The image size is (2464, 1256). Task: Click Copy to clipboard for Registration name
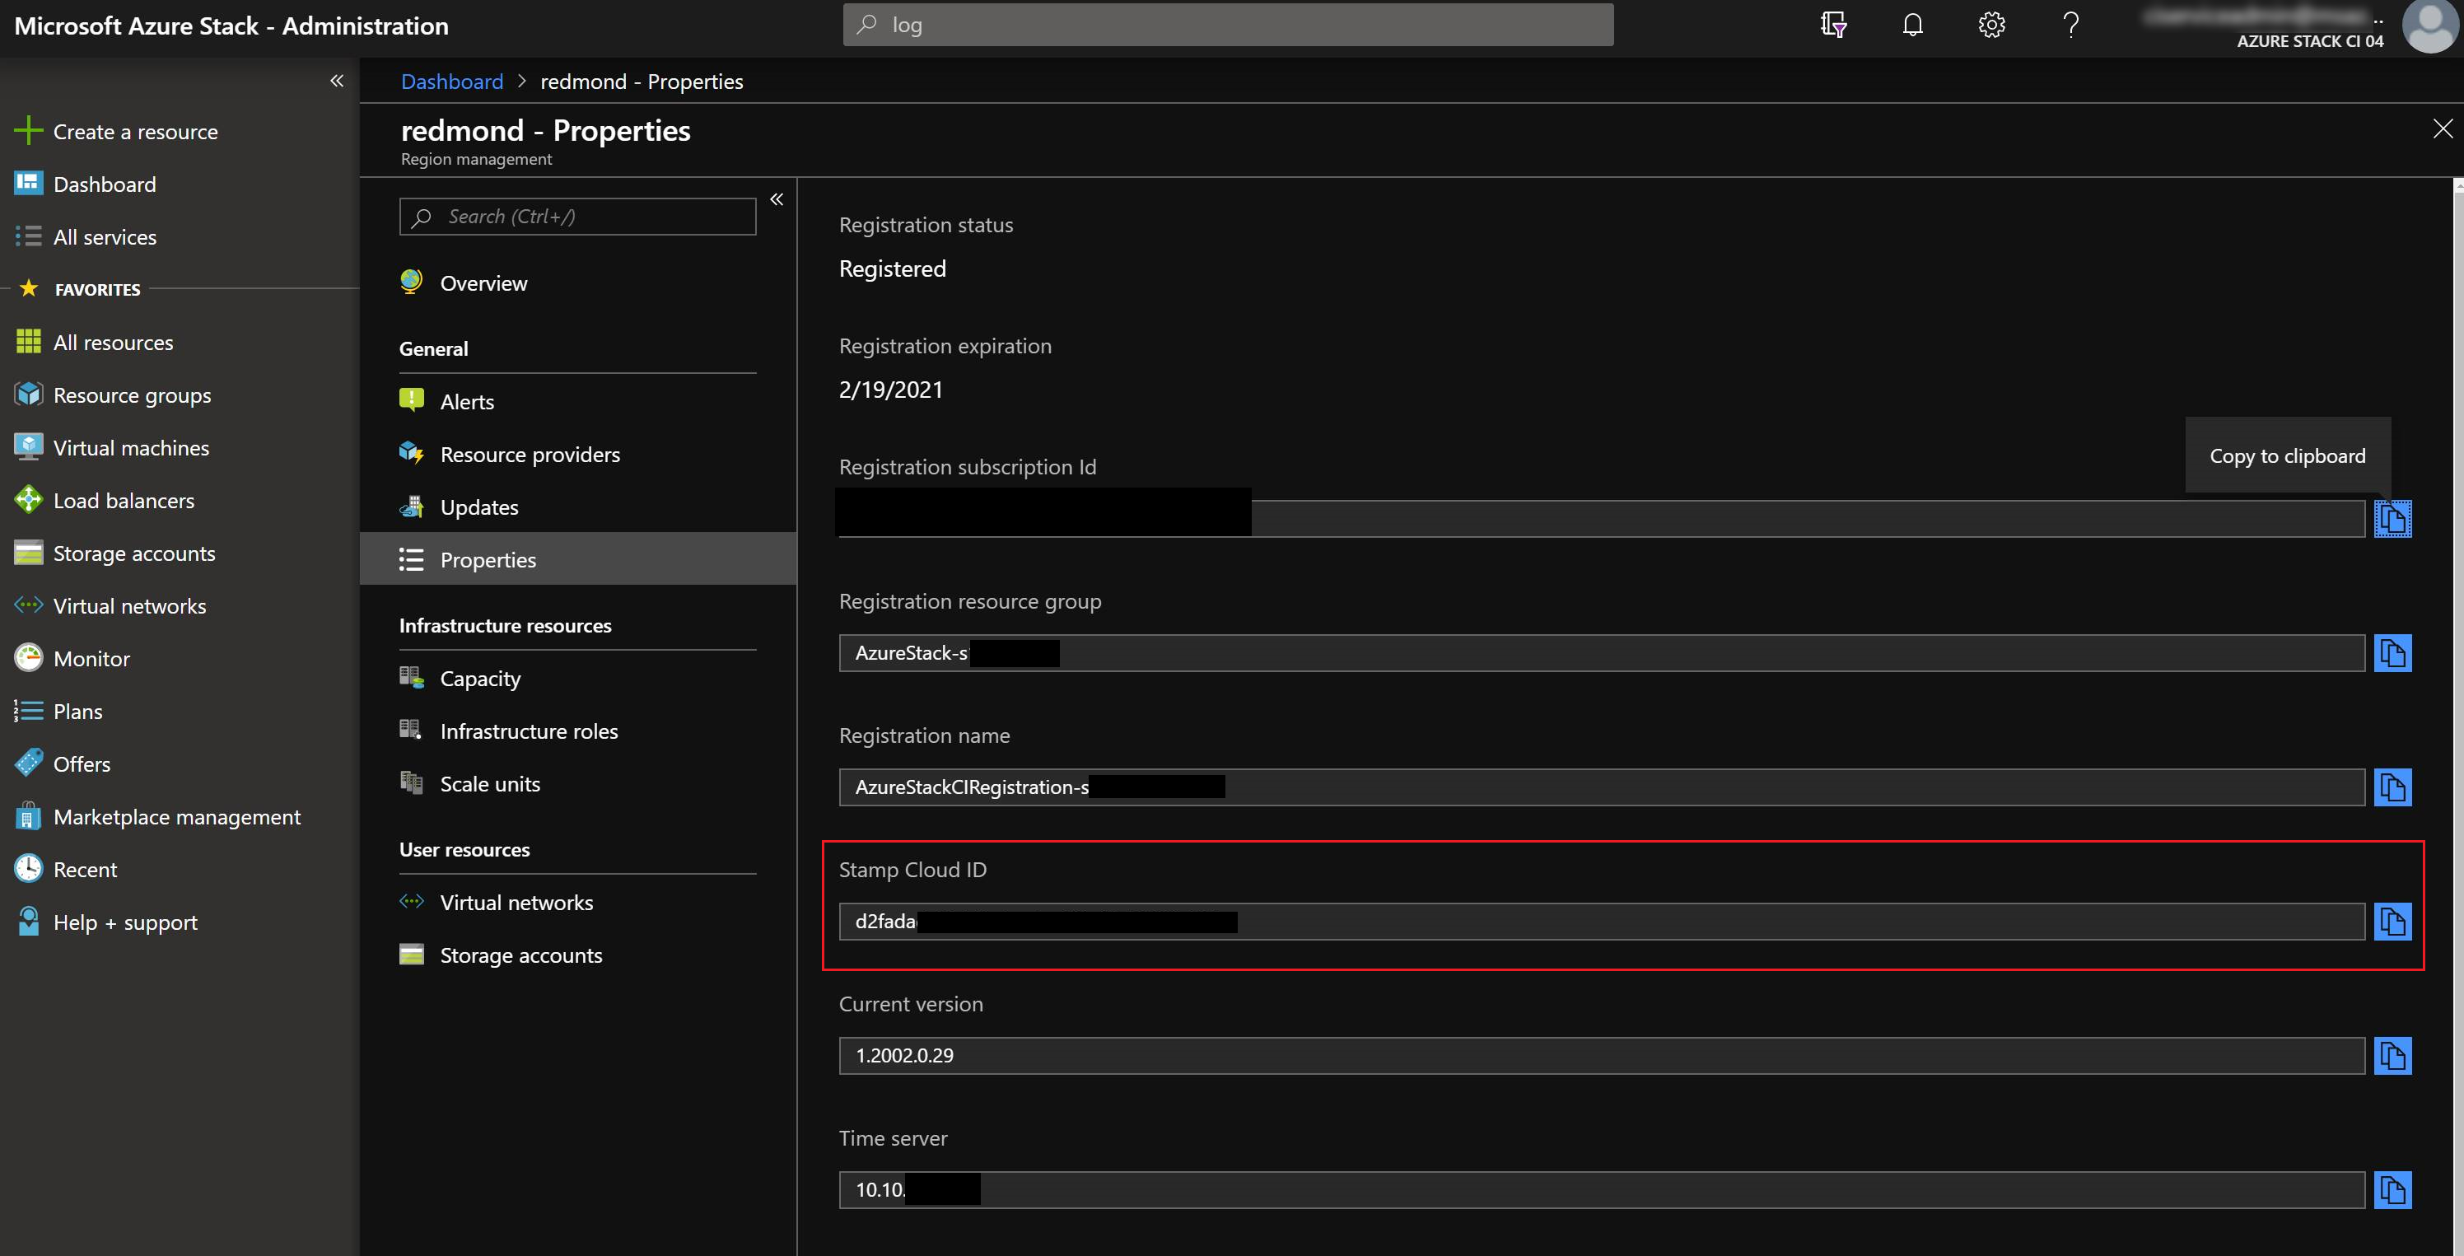(2393, 787)
